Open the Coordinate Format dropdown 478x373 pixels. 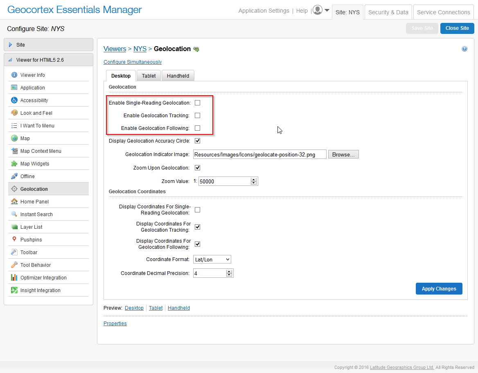212,259
